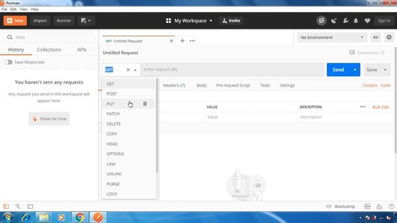Select GET from the method list
Image resolution: width=397 pixels, height=223 pixels.
click(x=128, y=84)
